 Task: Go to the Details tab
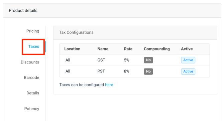click(33, 93)
